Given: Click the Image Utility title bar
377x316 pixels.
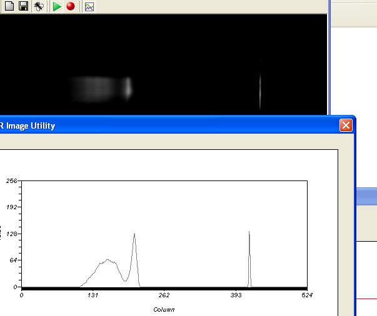Looking at the screenshot, I should (177, 126).
